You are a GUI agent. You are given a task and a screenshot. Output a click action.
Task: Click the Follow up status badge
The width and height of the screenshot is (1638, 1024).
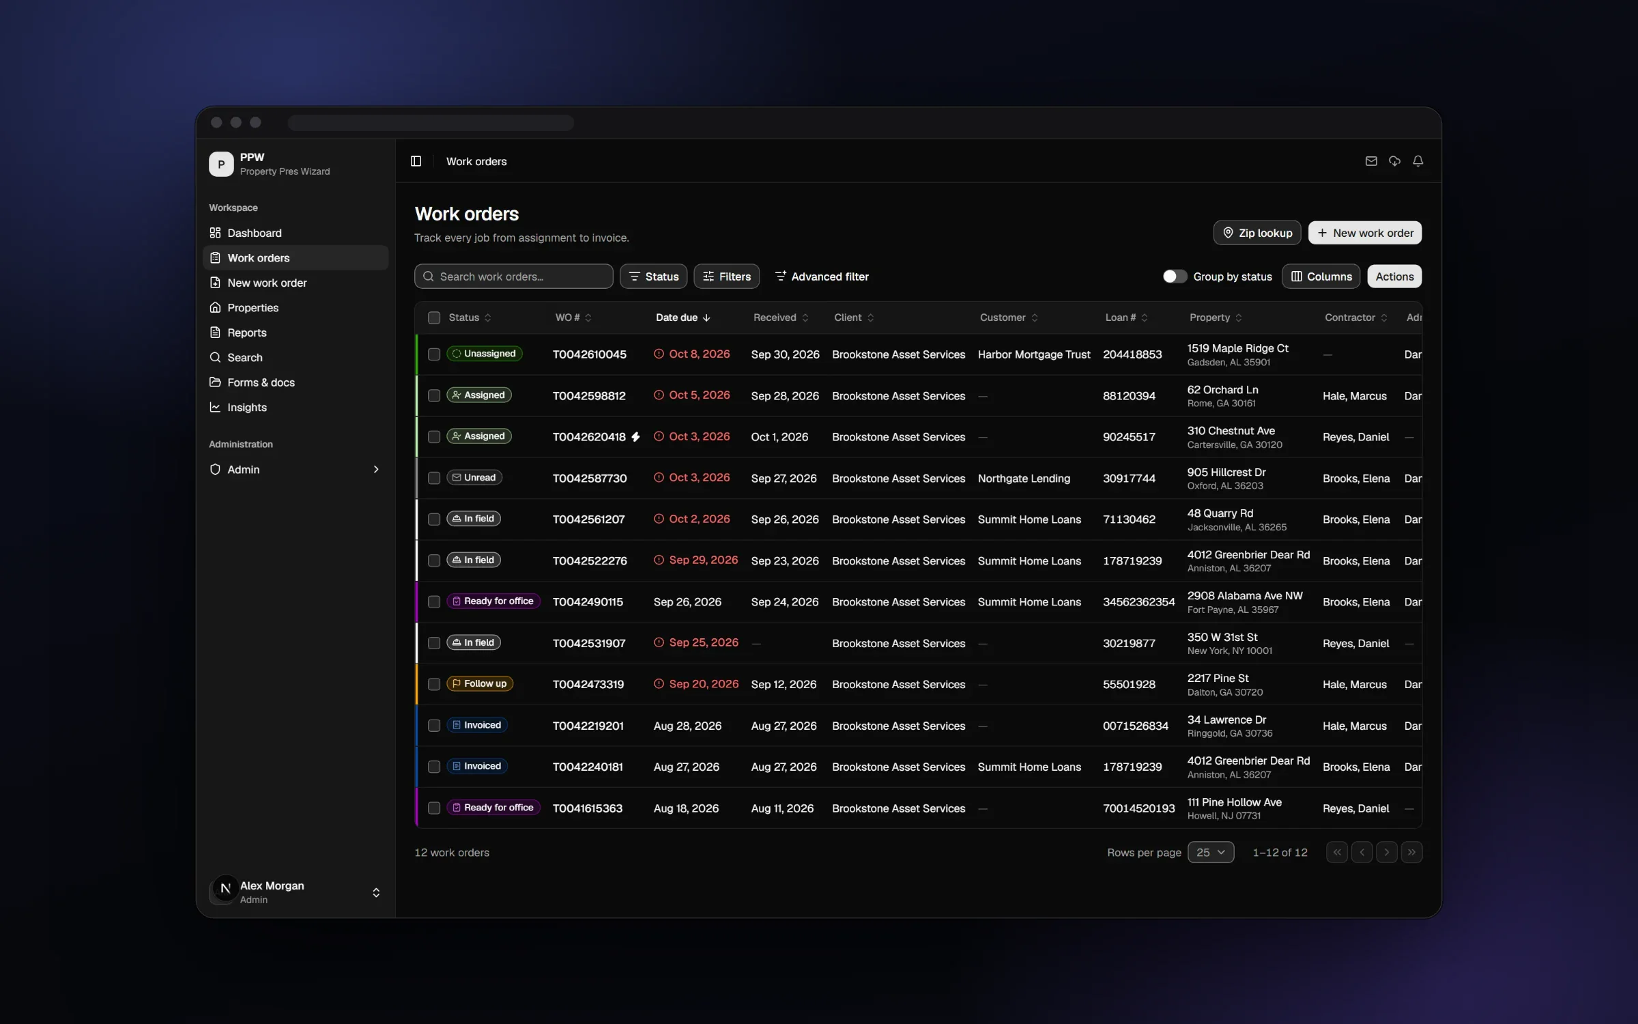coord(480,683)
